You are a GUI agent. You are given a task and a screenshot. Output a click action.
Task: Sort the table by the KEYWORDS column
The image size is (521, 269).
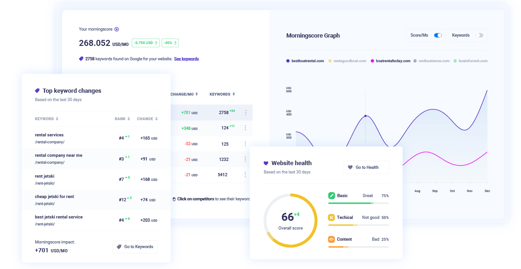coord(221,94)
